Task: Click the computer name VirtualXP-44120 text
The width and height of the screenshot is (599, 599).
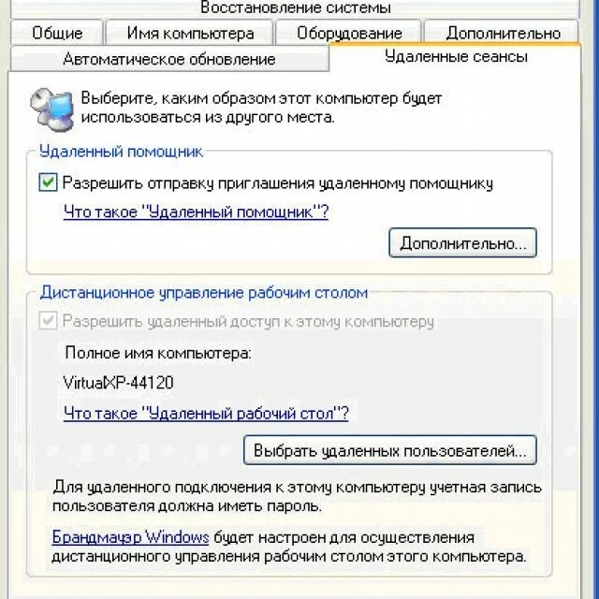Action: pyautogui.click(x=118, y=383)
